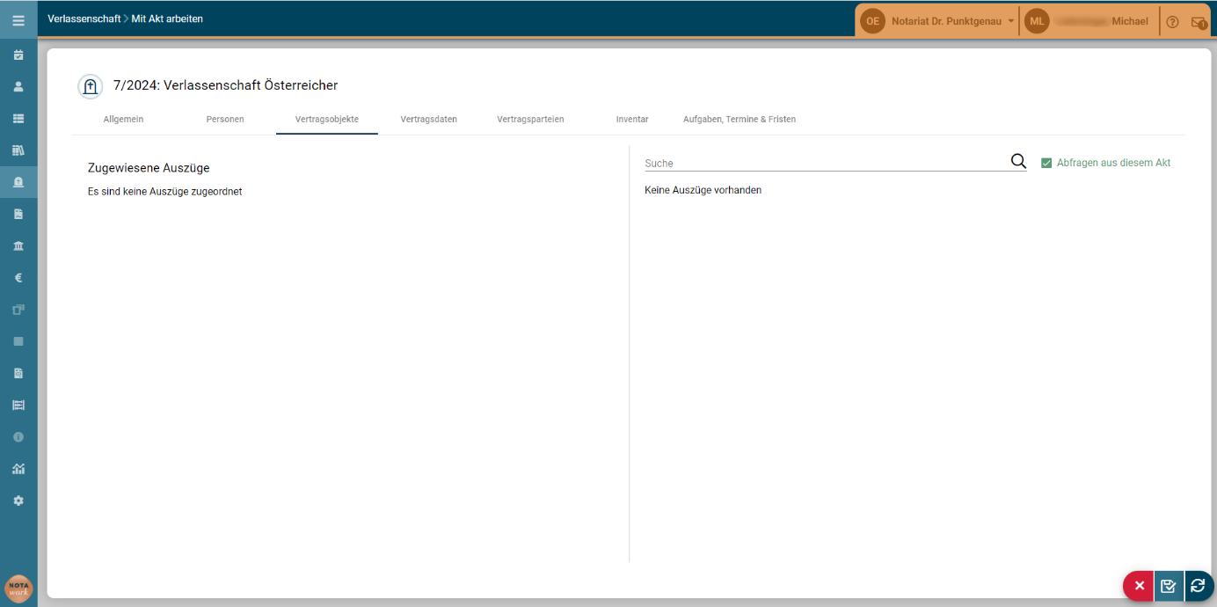Click the NOTAwork logo at the sidebar bottom

(18, 588)
